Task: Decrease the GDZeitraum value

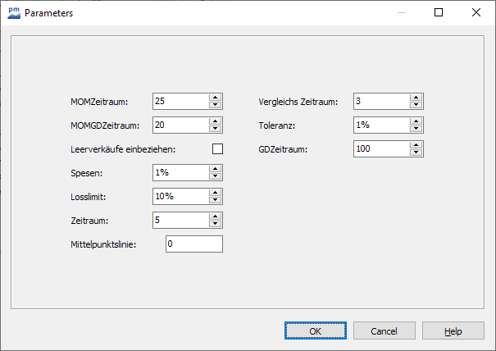Action: [x=416, y=153]
